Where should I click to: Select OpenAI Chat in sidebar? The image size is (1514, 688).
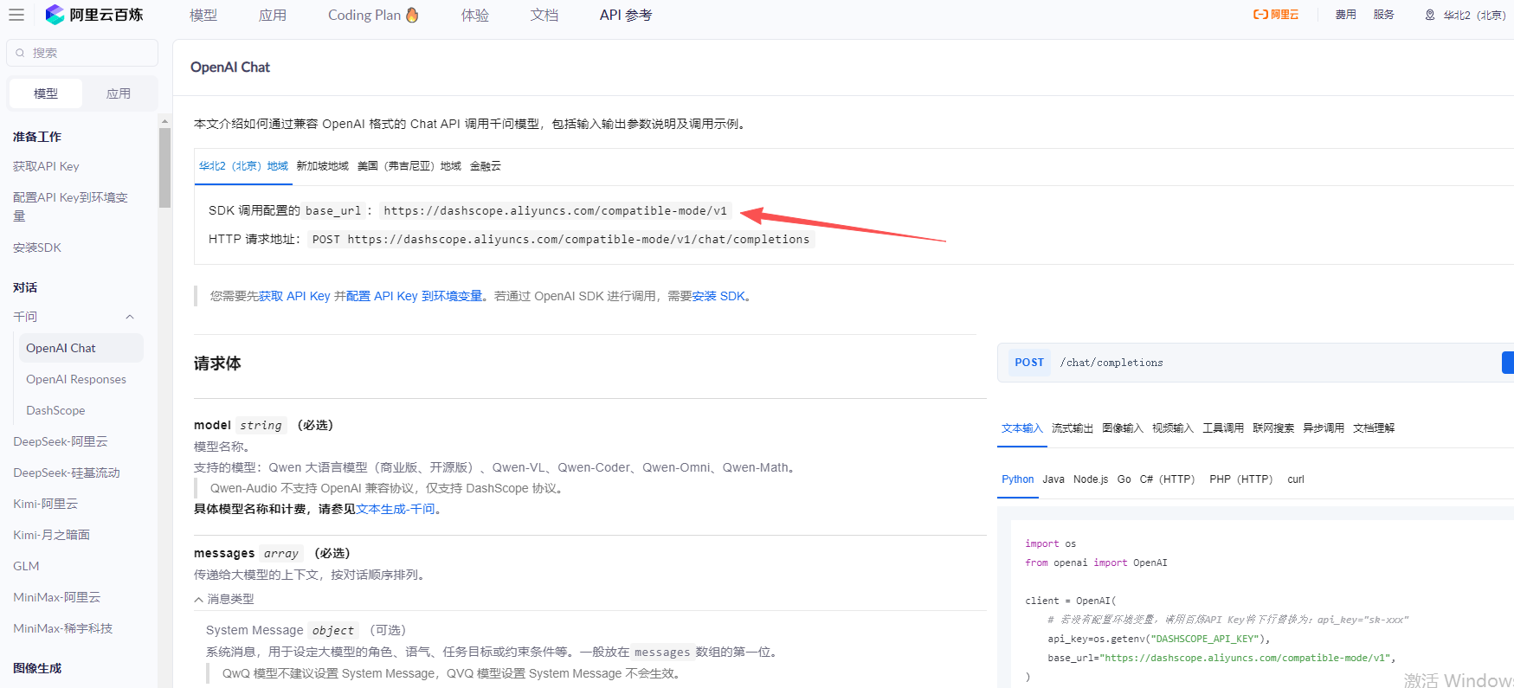tap(81, 348)
